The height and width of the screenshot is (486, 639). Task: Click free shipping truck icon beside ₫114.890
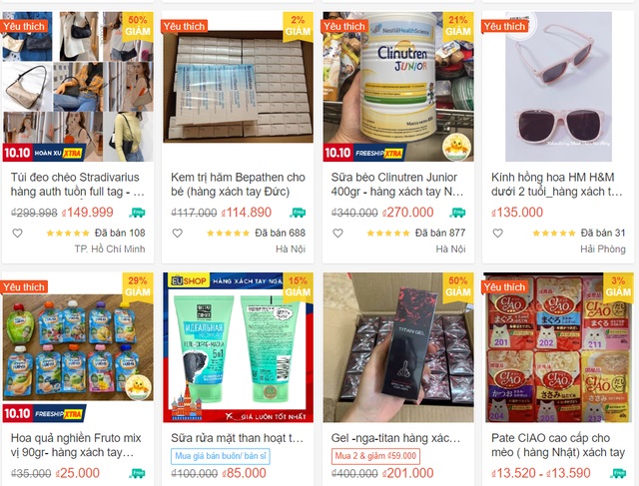pos(298,213)
